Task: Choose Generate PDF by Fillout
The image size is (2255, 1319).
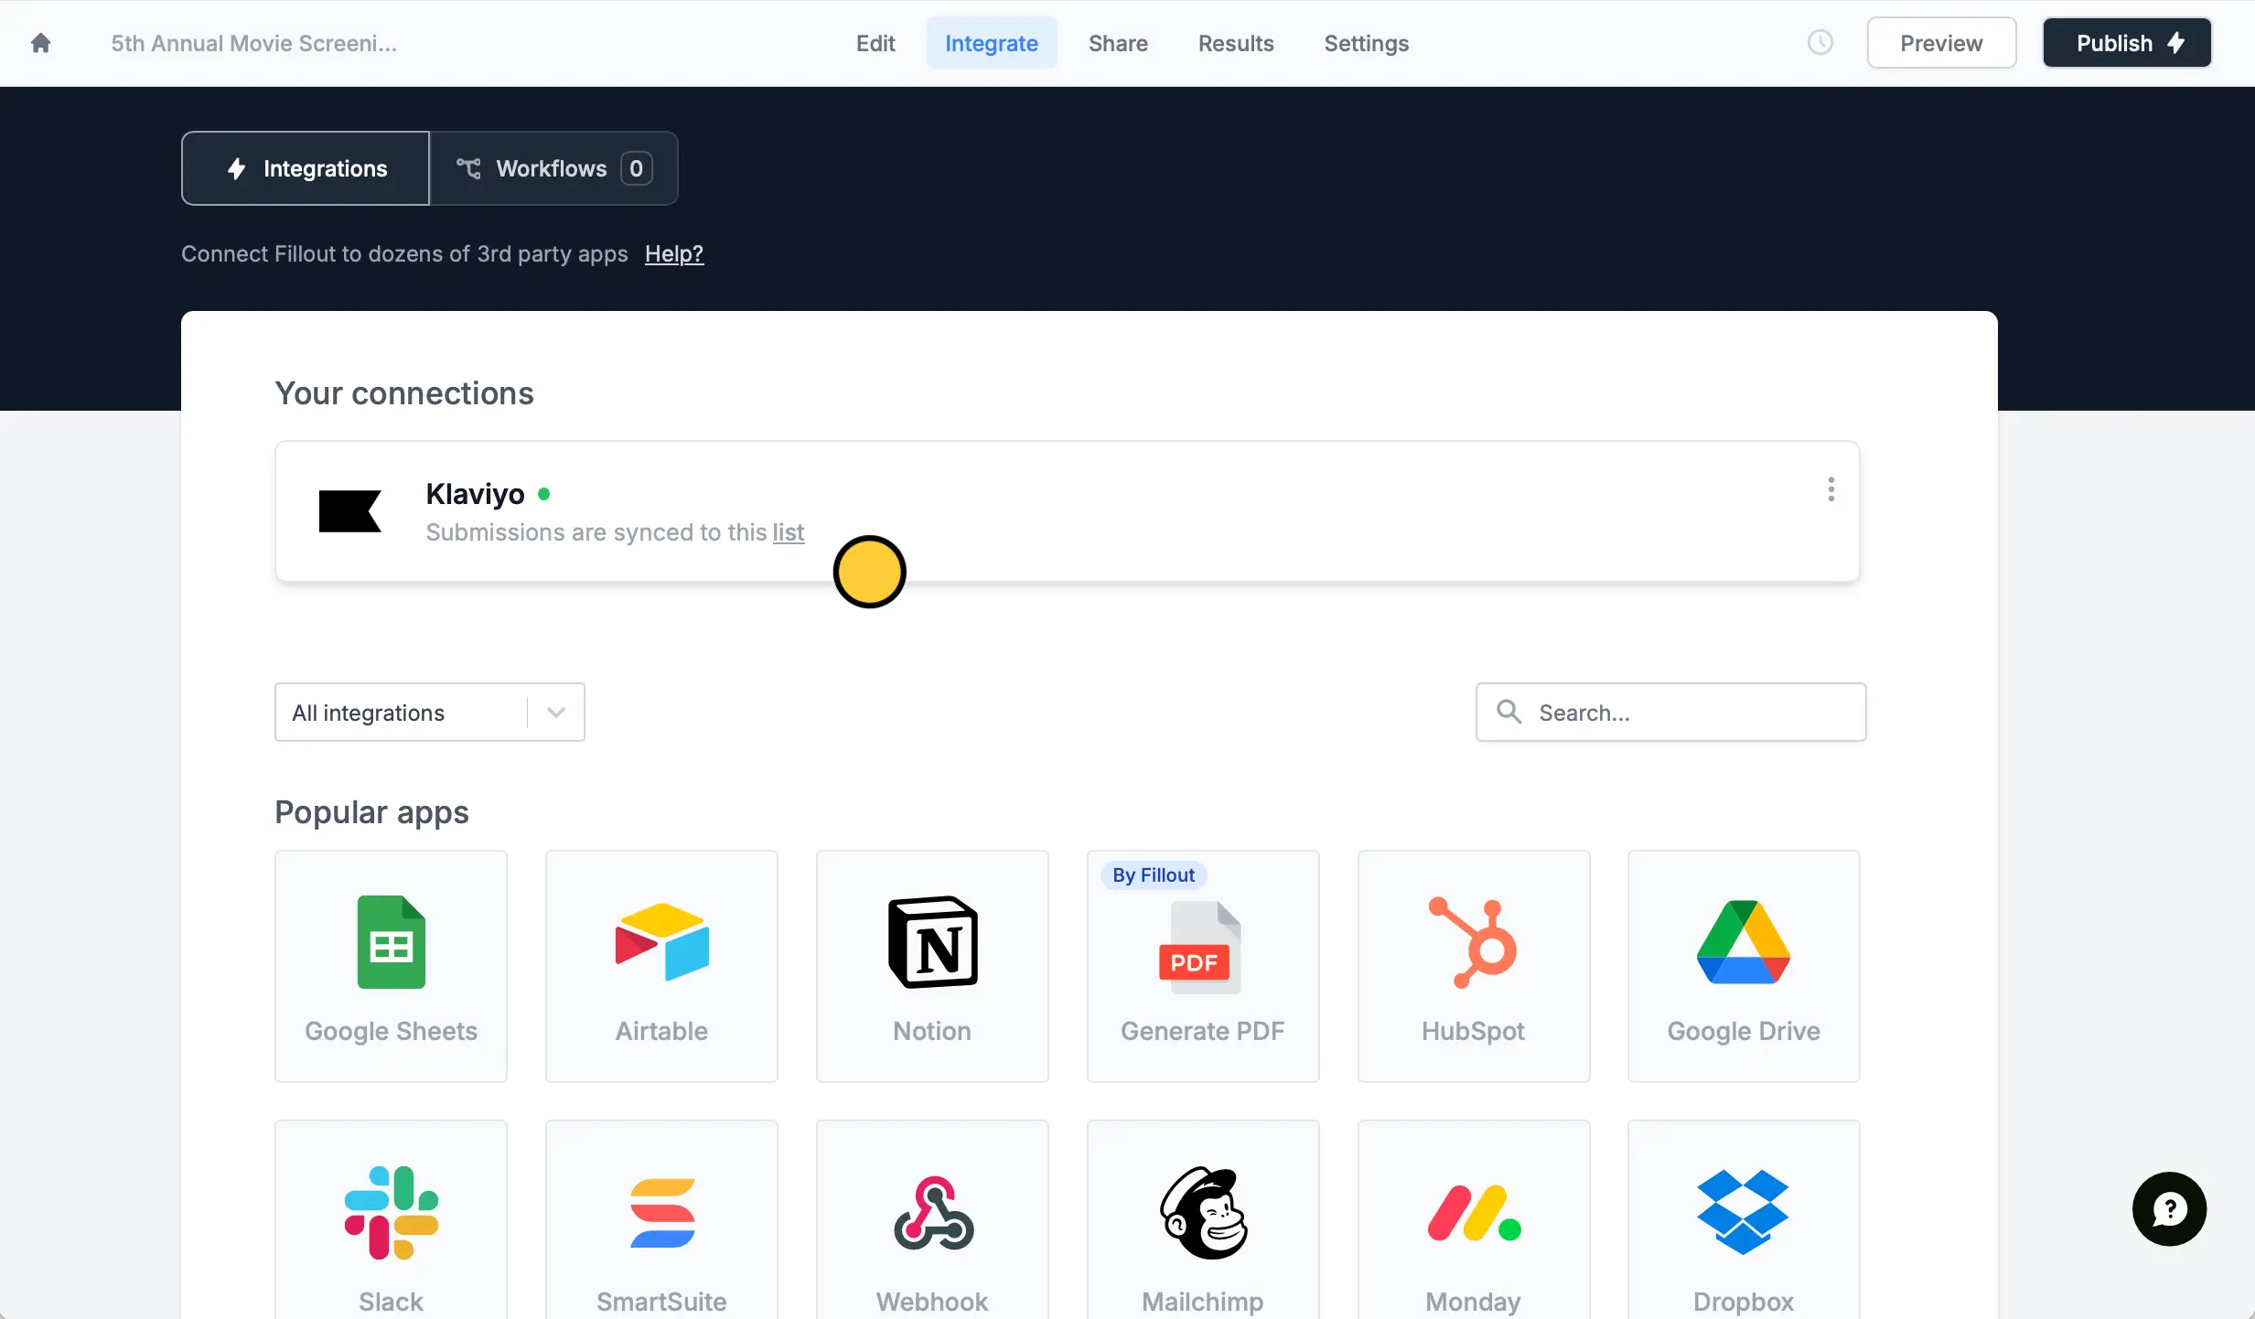Action: point(1202,965)
